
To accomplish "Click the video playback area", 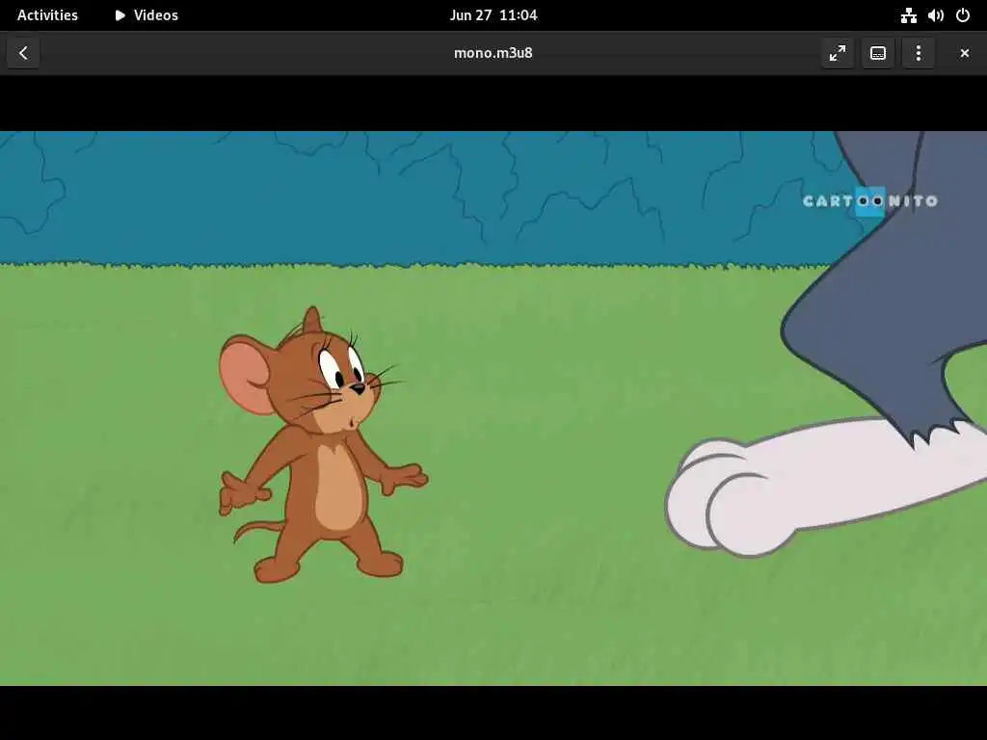I will pyautogui.click(x=493, y=408).
